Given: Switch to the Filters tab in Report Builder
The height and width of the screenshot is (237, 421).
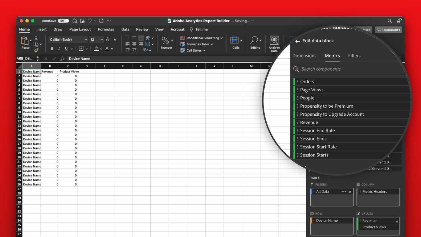Looking at the screenshot, I should point(354,56).
